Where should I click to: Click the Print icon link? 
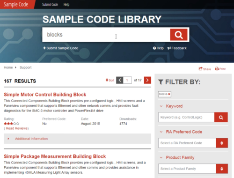220,69
